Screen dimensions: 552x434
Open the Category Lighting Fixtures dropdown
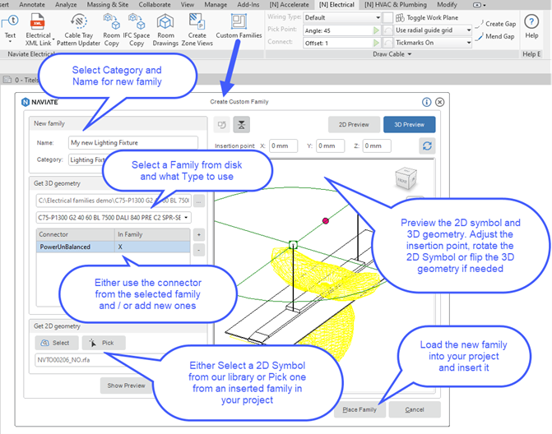pos(88,159)
